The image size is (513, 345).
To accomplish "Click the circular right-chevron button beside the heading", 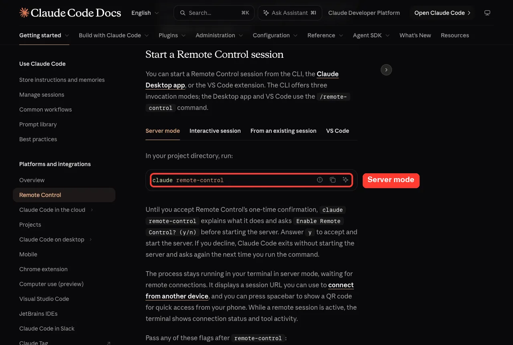I will pos(386,70).
